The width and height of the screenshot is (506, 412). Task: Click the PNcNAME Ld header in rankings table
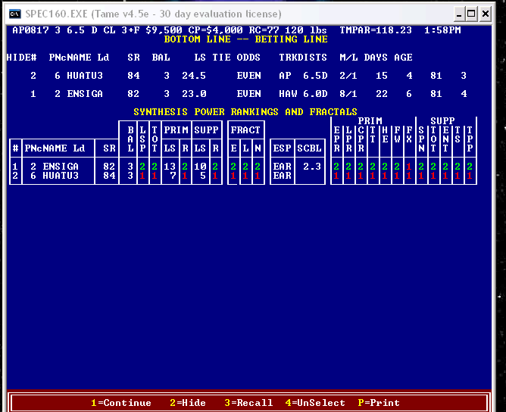(55, 148)
